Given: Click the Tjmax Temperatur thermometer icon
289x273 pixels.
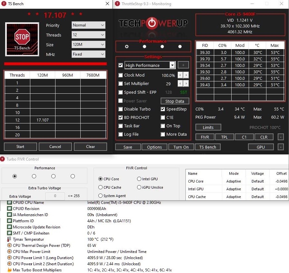Looking at the screenshot, I should click(x=9, y=239).
